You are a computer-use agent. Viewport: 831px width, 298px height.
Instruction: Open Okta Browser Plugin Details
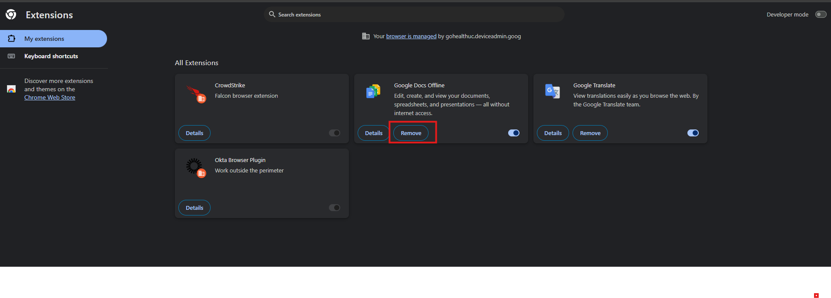click(194, 208)
